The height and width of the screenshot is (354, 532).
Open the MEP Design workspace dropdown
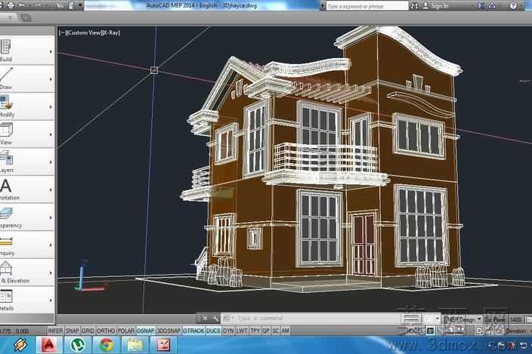462,319
